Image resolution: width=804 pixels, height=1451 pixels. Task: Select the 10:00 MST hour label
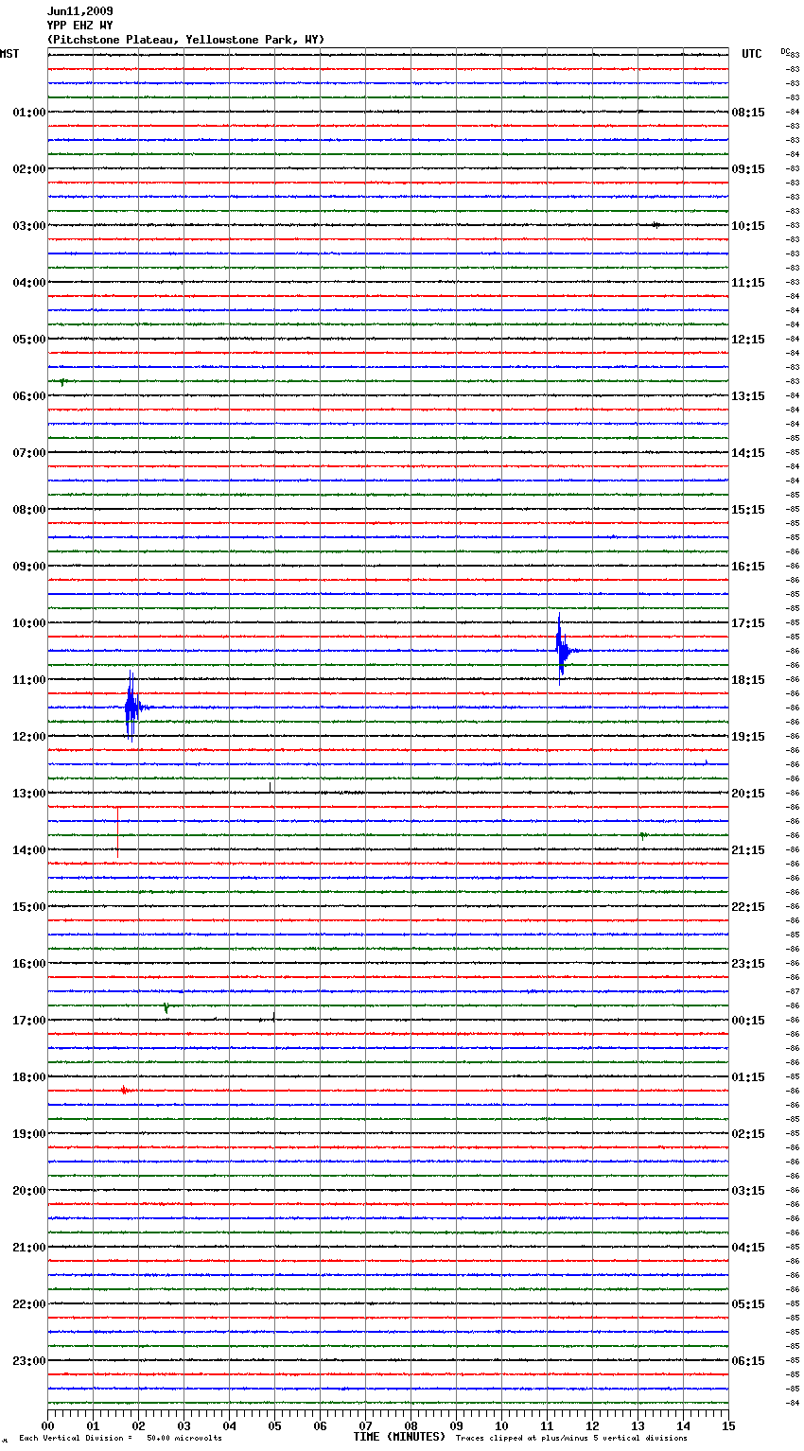coord(29,623)
